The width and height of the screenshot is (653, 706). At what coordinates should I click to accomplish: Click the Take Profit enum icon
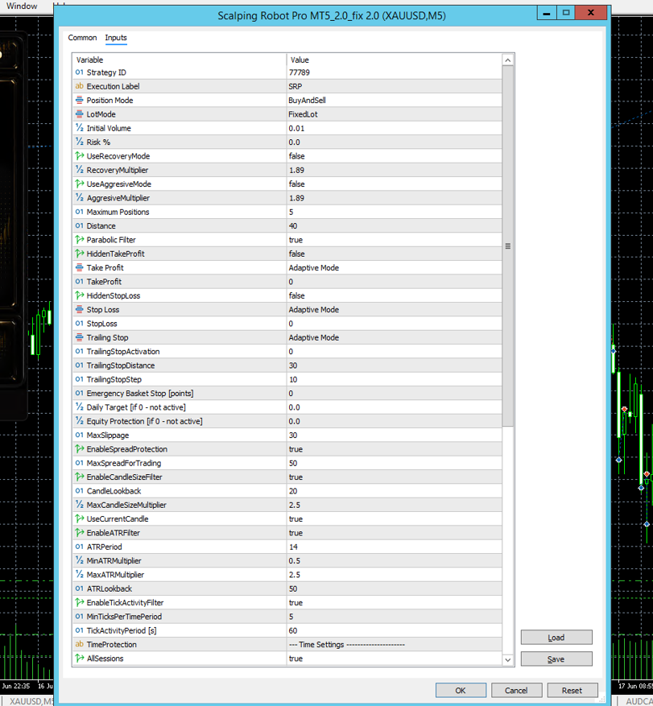point(79,267)
